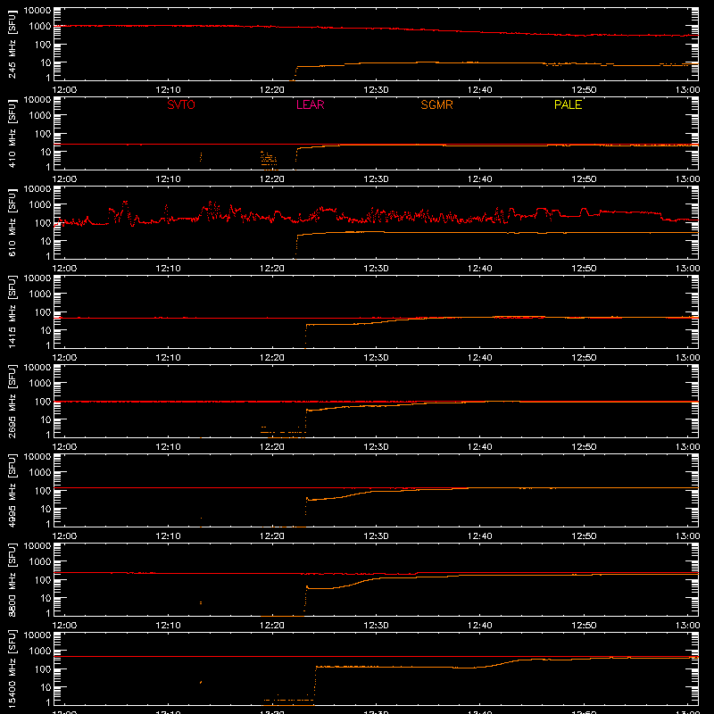Click the 1000 y-axis value on the 610 MHz plot
Screen dimensions: 714x714
point(40,205)
